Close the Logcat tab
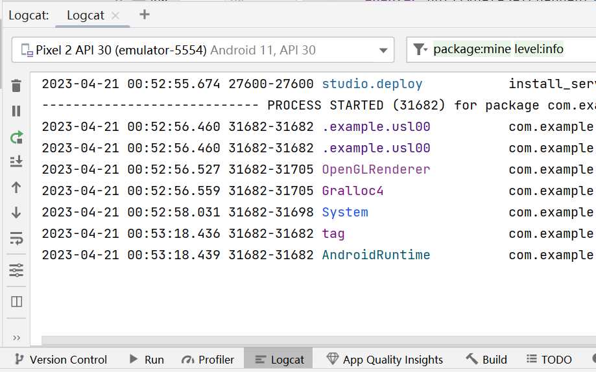Image resolution: width=596 pixels, height=372 pixels. click(115, 16)
